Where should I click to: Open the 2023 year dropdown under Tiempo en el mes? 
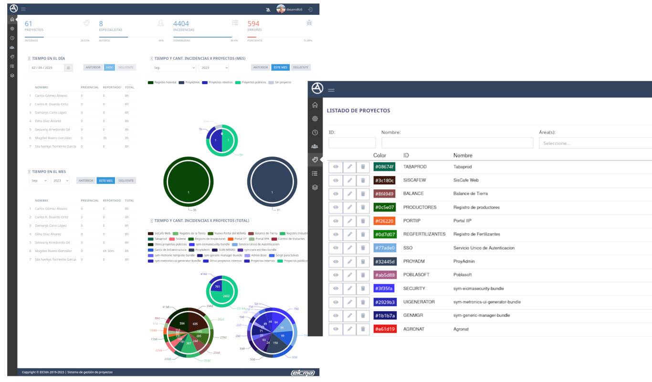pyautogui.click(x=60, y=181)
